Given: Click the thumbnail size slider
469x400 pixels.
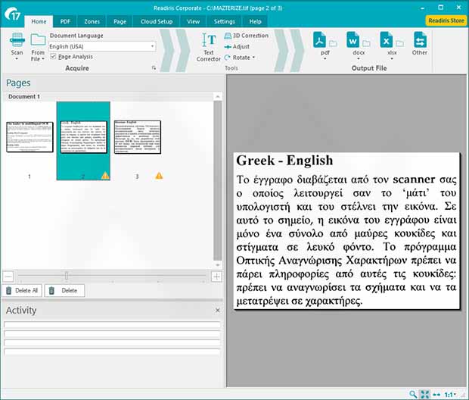Looking at the screenshot, I should click(67, 277).
